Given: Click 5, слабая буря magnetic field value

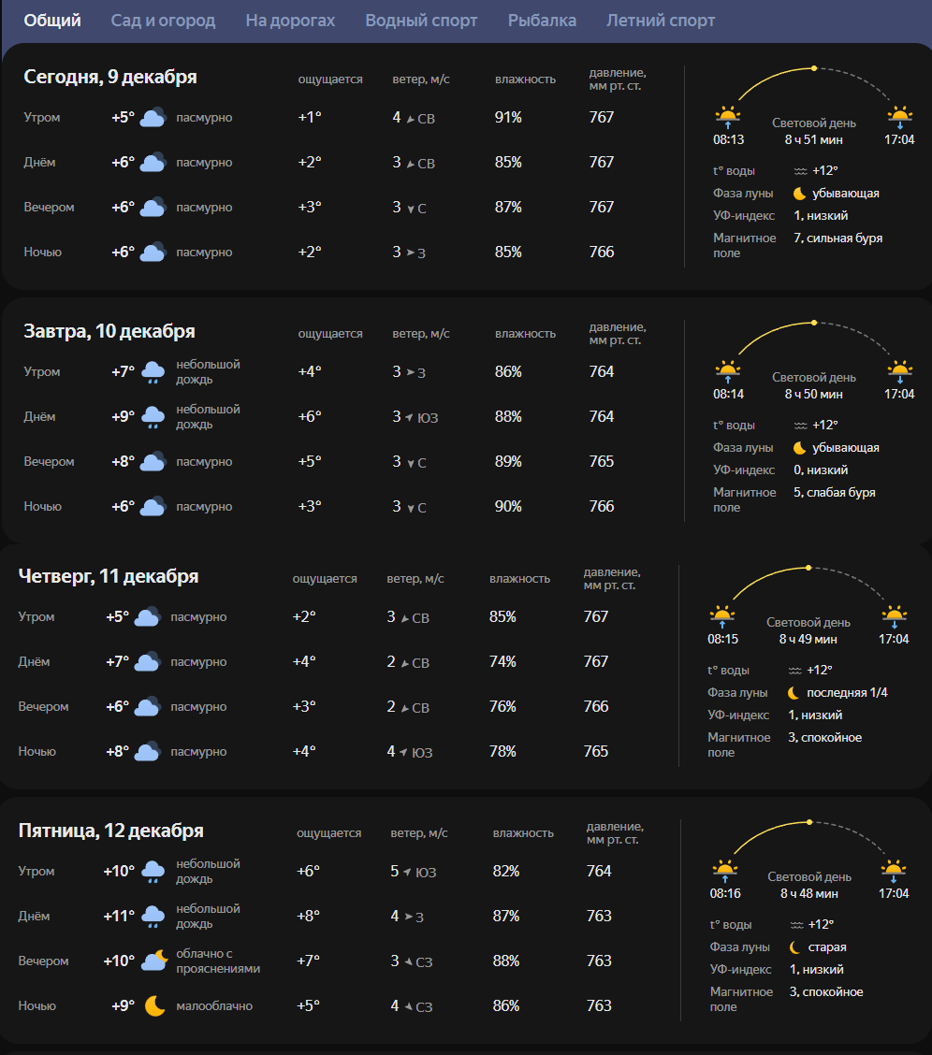Looking at the screenshot, I should point(835,493).
